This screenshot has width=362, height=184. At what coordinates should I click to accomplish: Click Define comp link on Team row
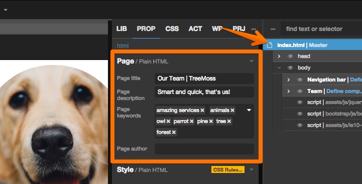click(344, 91)
